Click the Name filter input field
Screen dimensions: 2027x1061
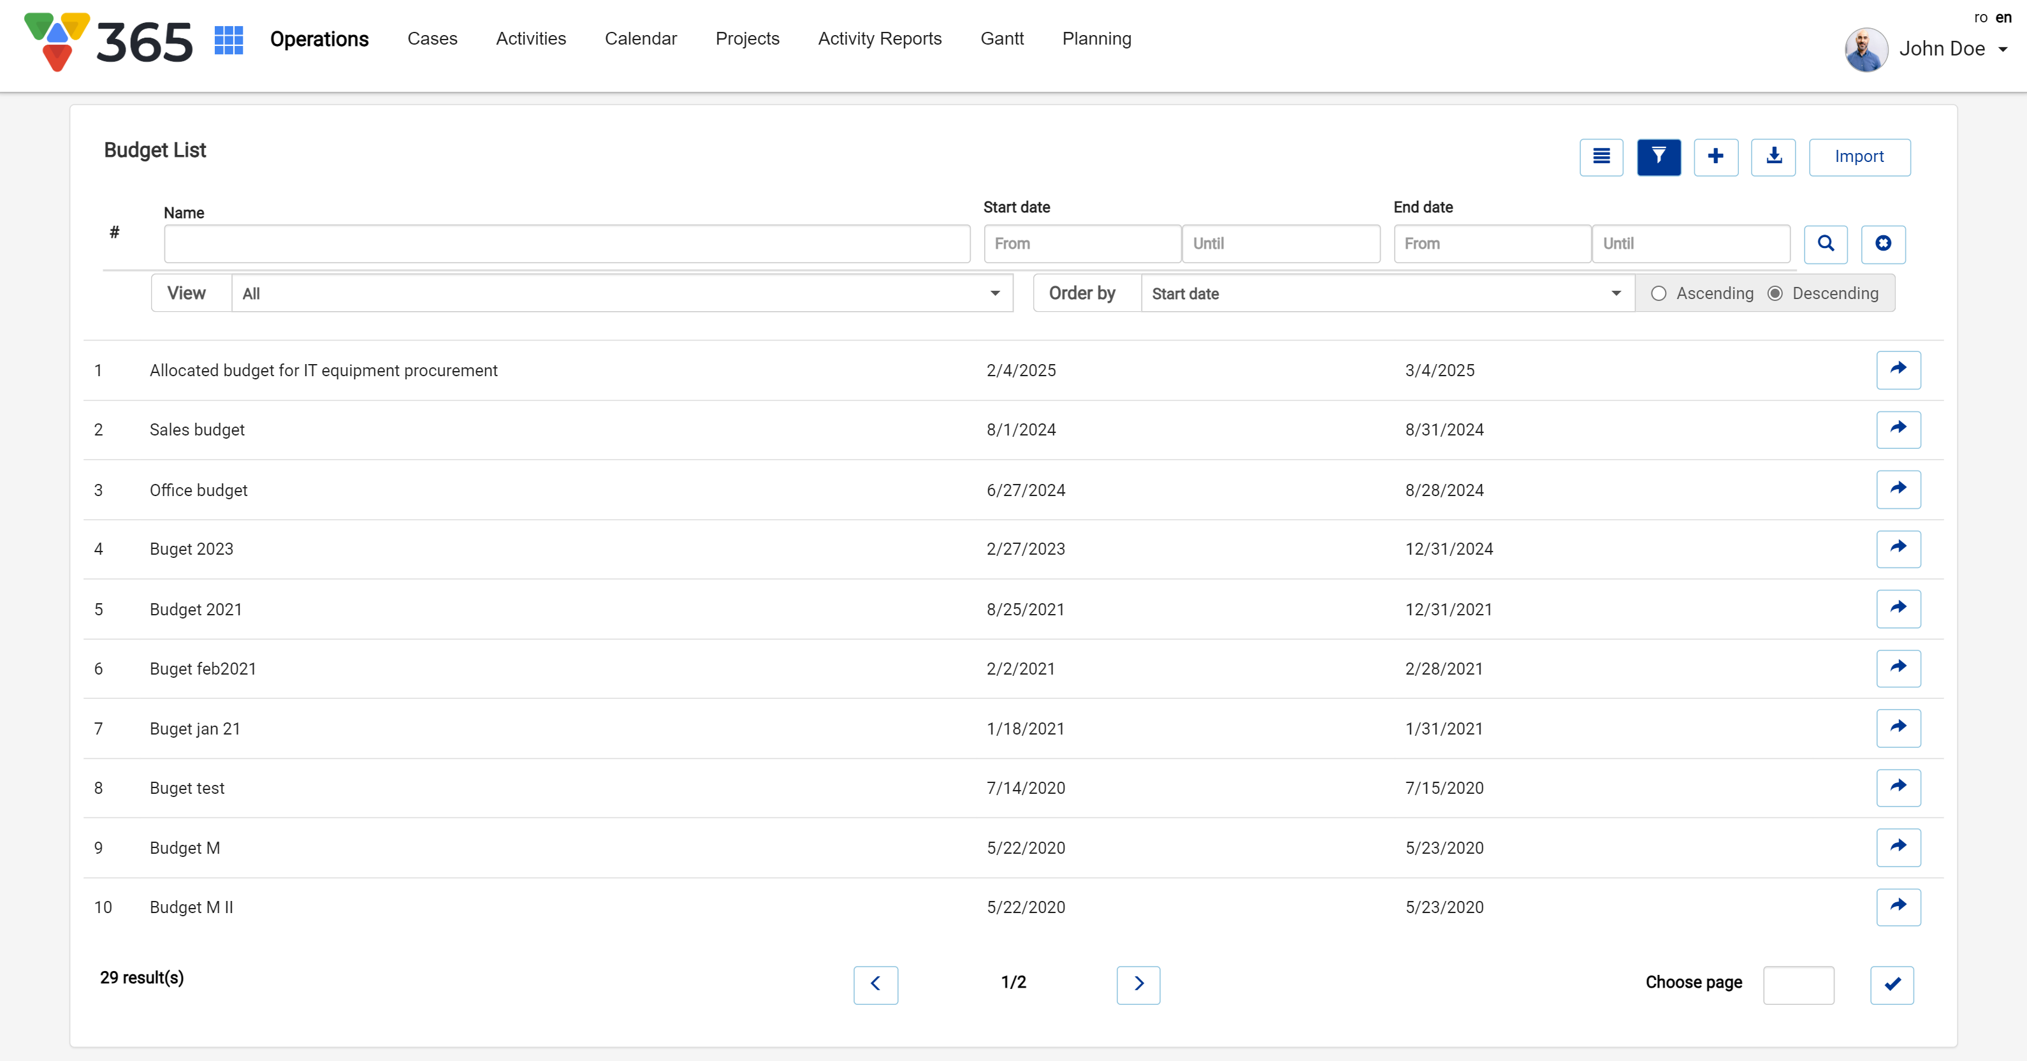(567, 243)
